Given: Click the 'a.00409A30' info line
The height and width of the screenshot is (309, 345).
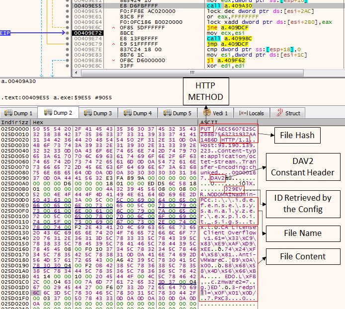Looking at the screenshot, I should tap(18, 81).
